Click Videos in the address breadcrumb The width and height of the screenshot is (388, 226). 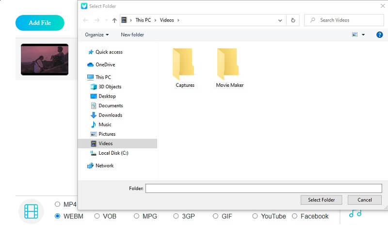(167, 20)
